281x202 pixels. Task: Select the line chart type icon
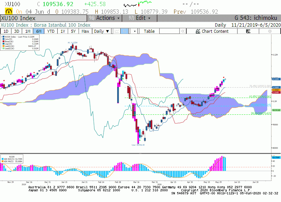pos(117,31)
